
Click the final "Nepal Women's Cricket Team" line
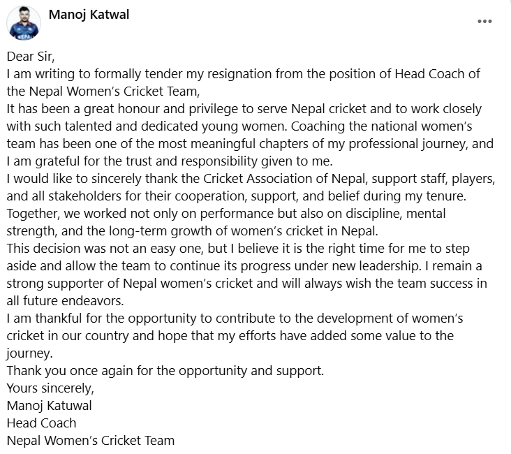click(90, 440)
